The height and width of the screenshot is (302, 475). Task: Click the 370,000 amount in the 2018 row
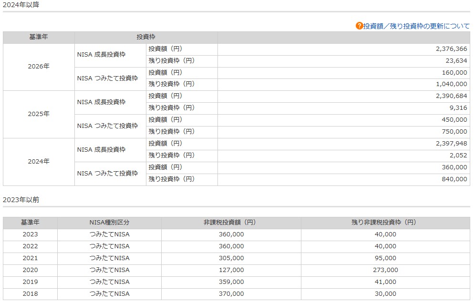point(231,294)
